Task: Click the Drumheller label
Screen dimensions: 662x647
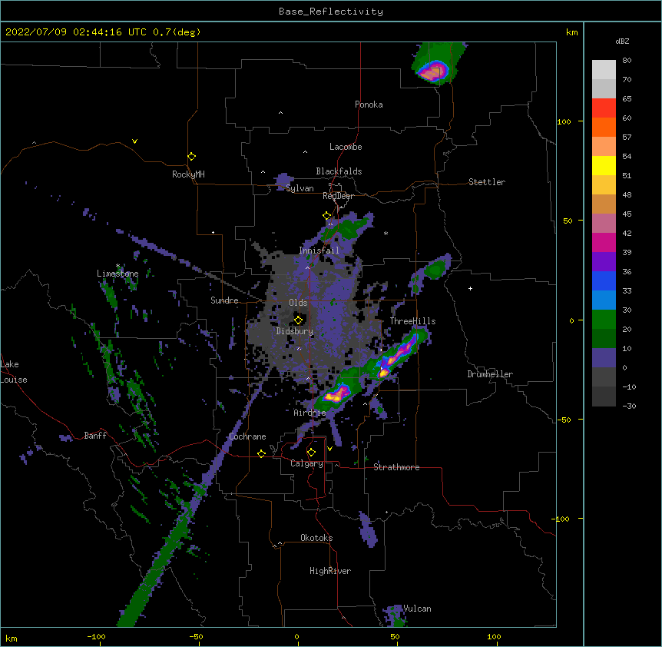Action: tap(490, 374)
